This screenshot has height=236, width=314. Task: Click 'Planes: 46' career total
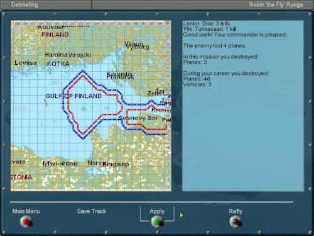click(197, 79)
